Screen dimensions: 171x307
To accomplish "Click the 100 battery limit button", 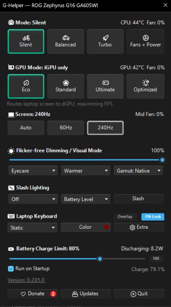I will click(x=156, y=258).
